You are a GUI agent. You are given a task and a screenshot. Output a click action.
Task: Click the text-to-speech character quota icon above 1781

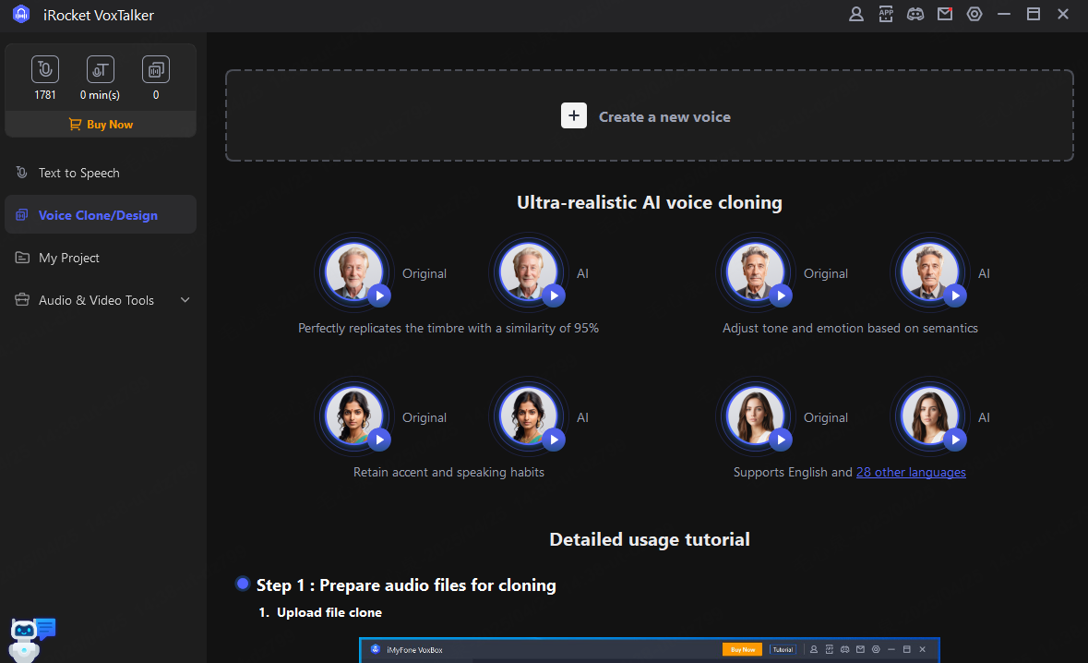44,68
